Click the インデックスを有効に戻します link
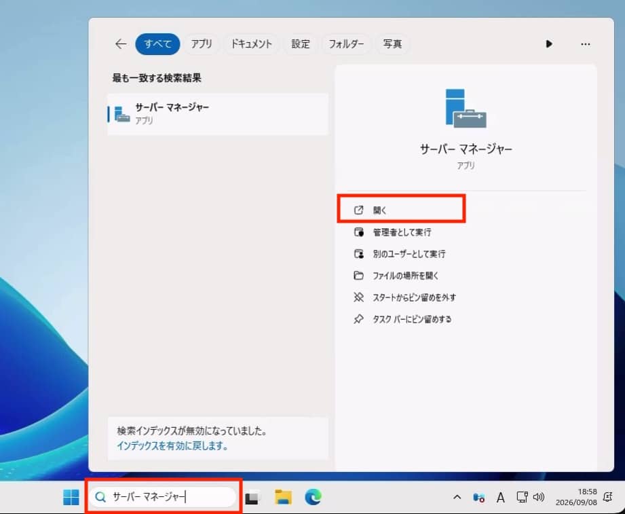 click(172, 446)
